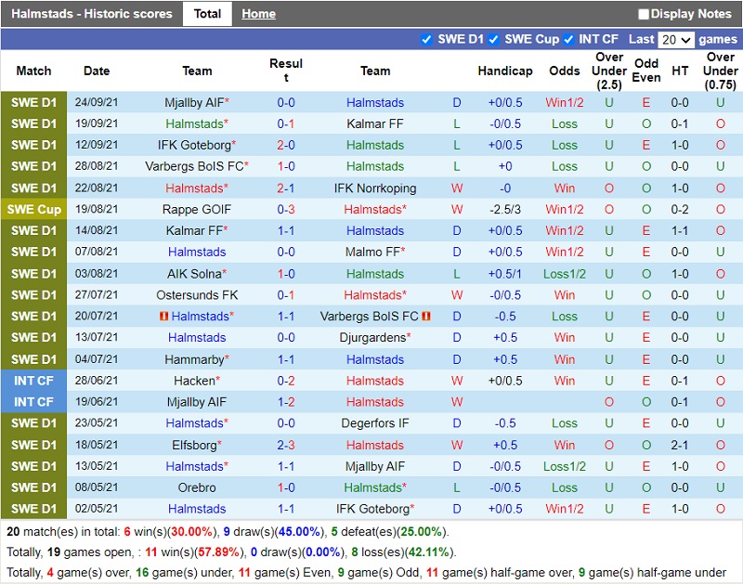
Task: Click INT CF league label in Hacken row
Action: tap(33, 381)
